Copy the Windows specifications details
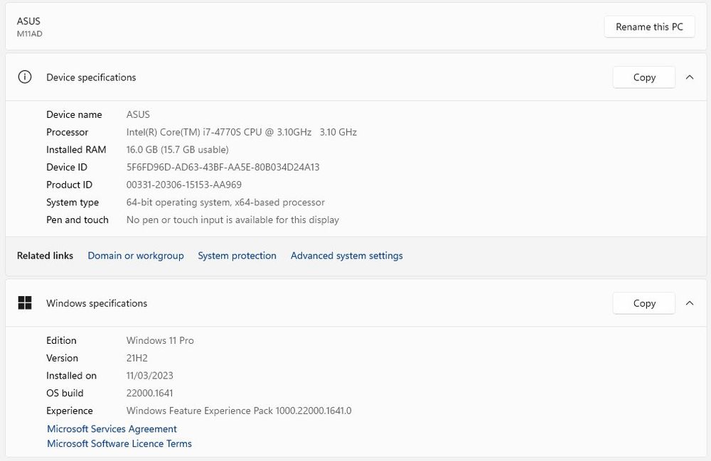 (x=643, y=303)
